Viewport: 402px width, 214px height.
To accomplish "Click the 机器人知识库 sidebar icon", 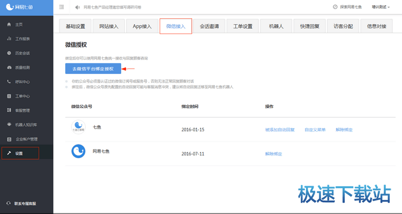I will point(9,124).
